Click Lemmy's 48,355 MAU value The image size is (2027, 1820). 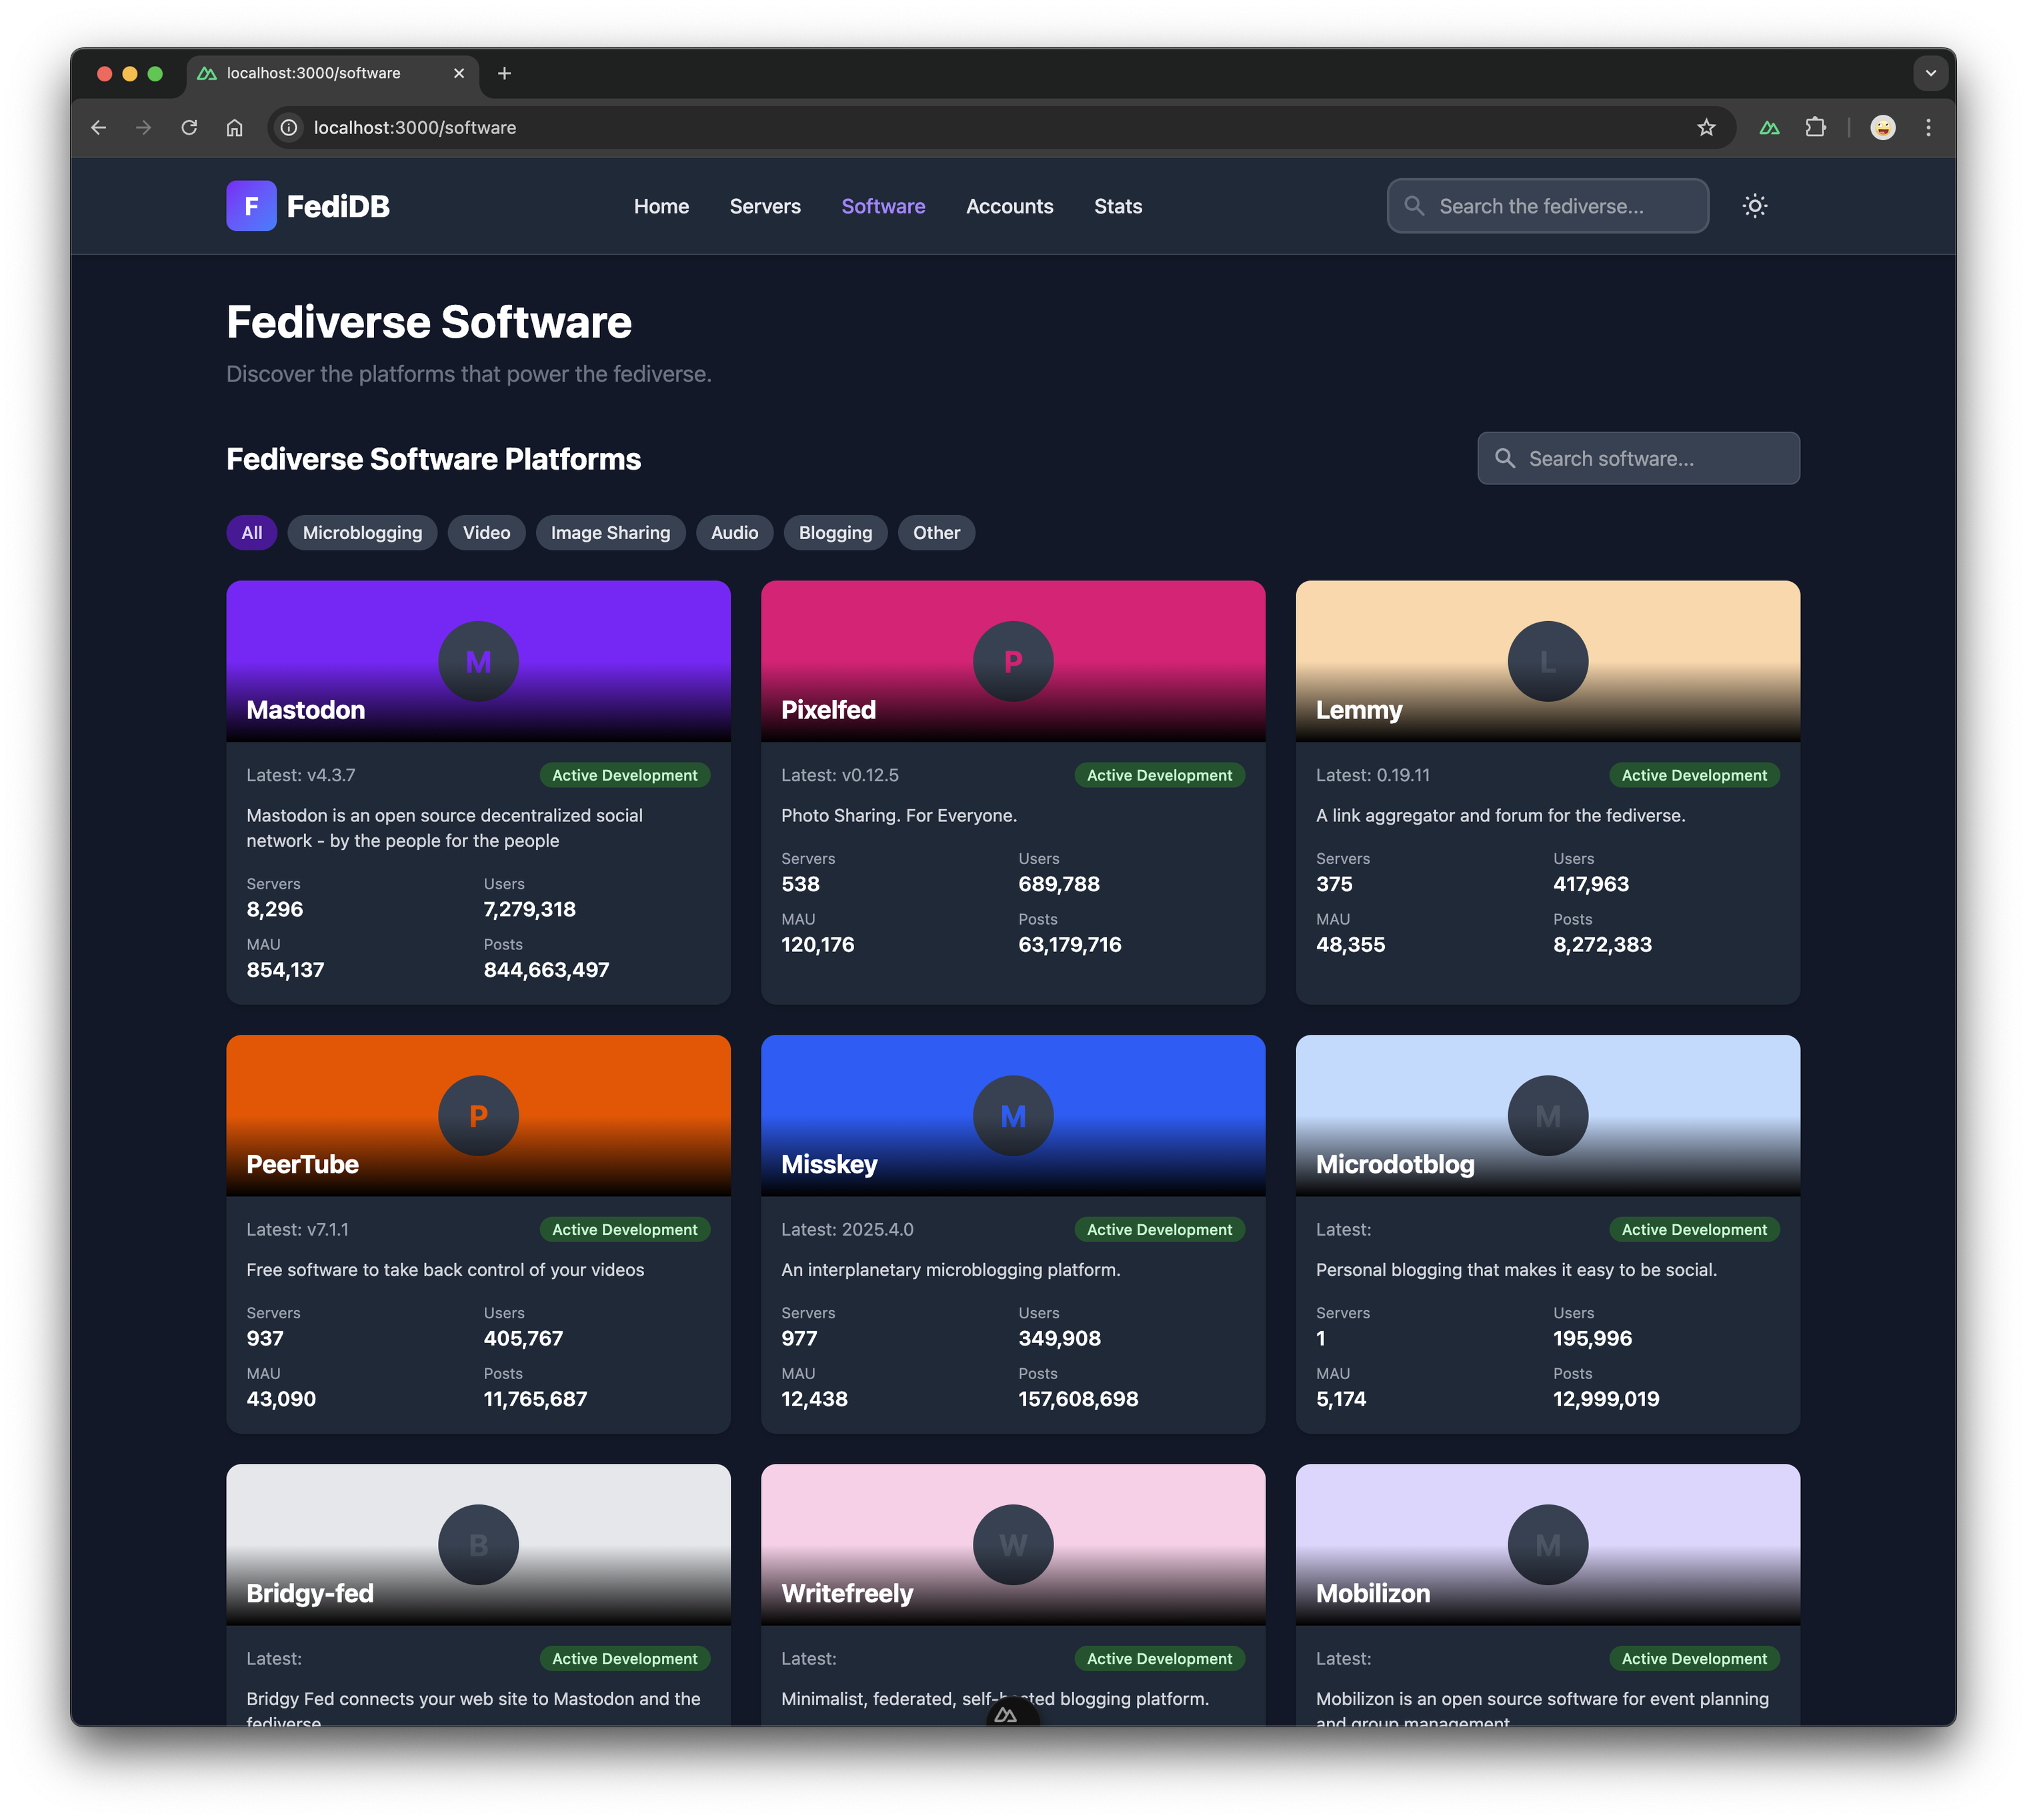coord(1350,944)
